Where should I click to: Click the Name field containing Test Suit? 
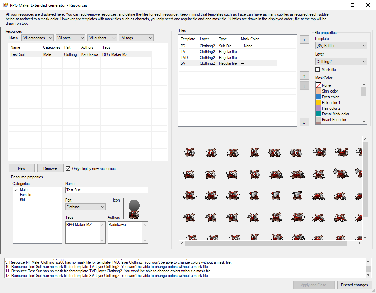pyautogui.click(x=107, y=190)
